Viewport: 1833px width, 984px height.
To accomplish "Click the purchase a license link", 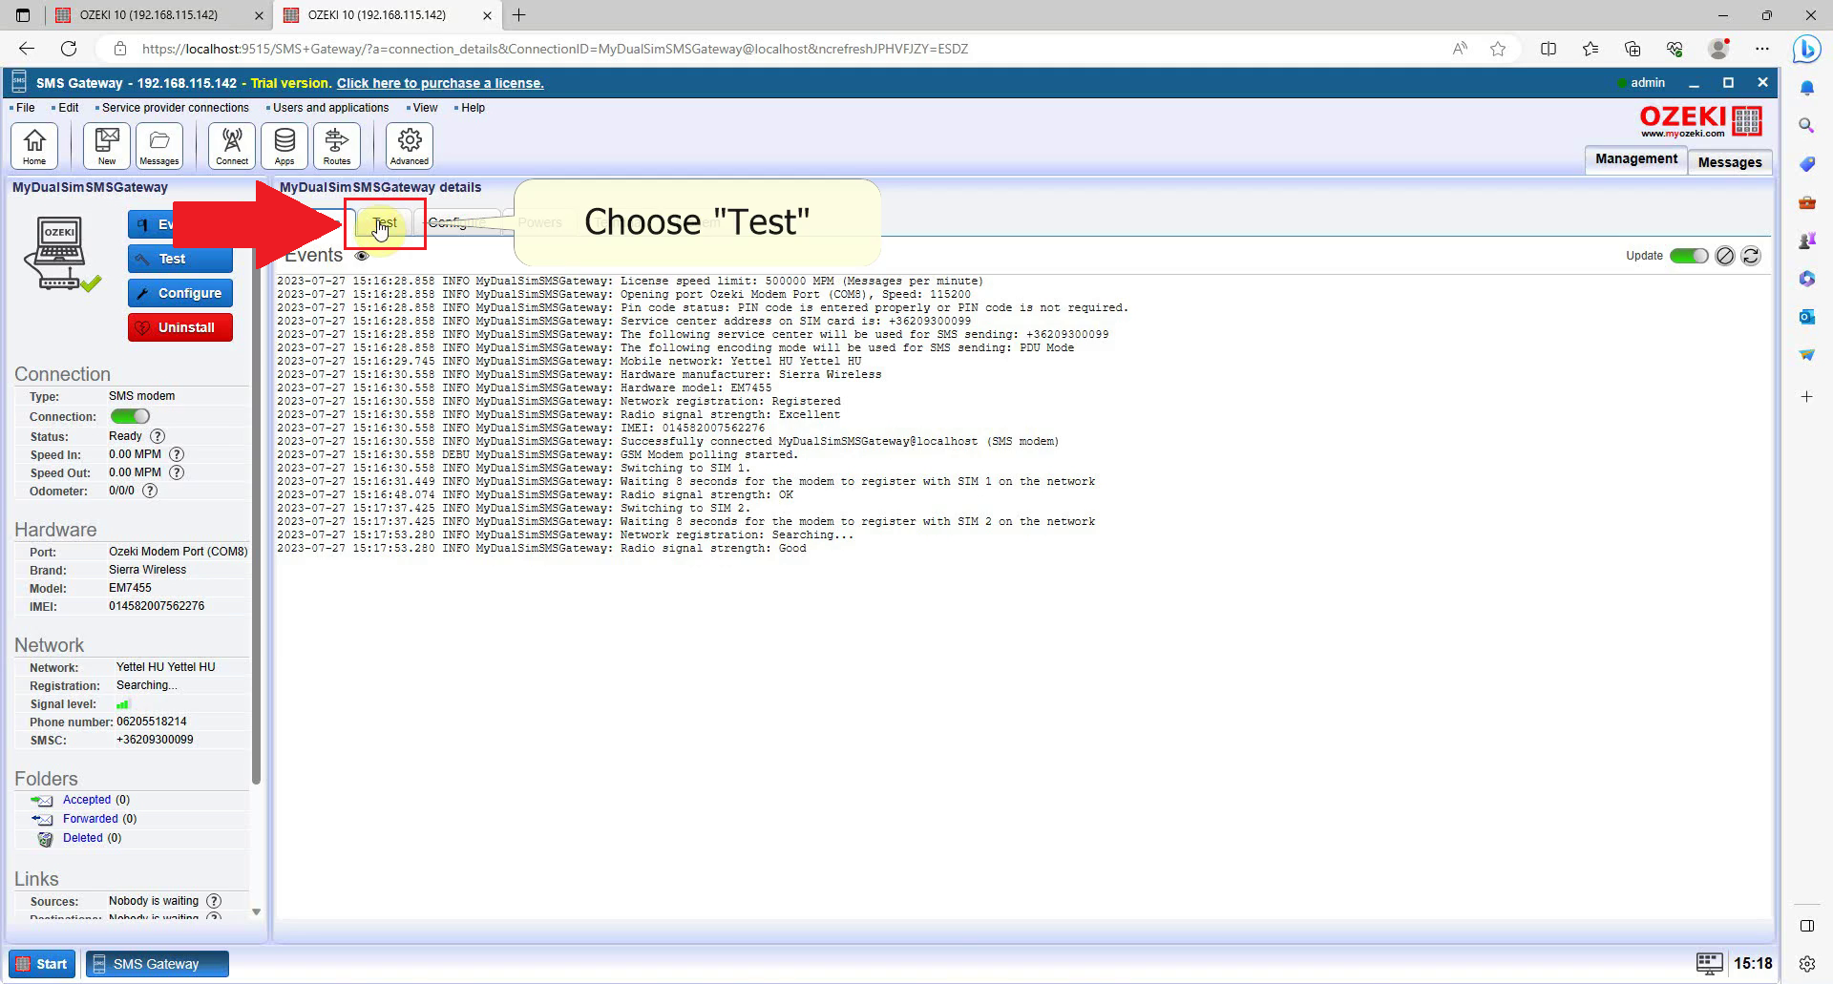I will (x=440, y=83).
